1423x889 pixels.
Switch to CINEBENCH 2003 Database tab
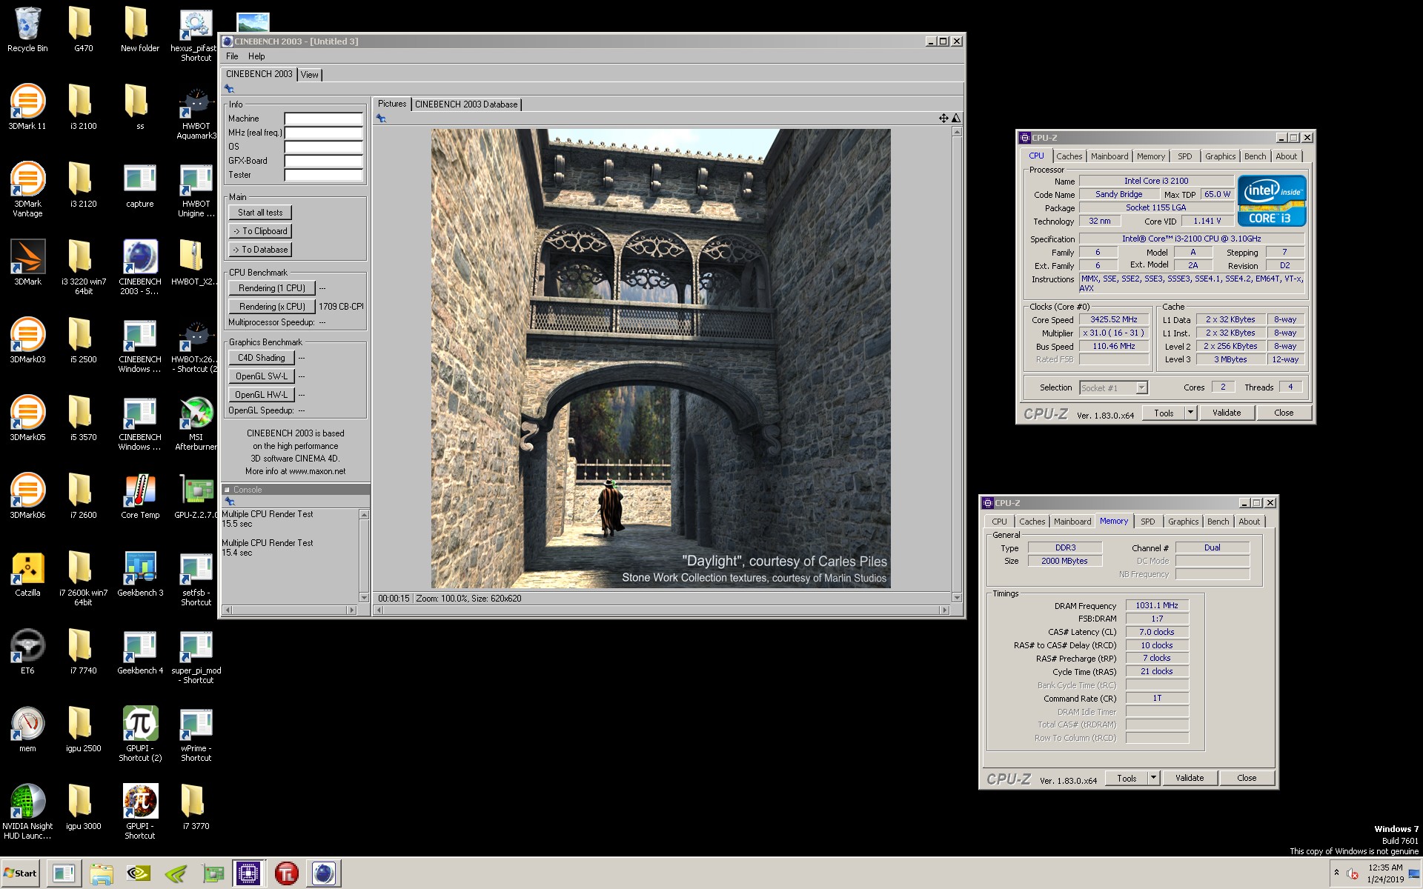(x=466, y=104)
